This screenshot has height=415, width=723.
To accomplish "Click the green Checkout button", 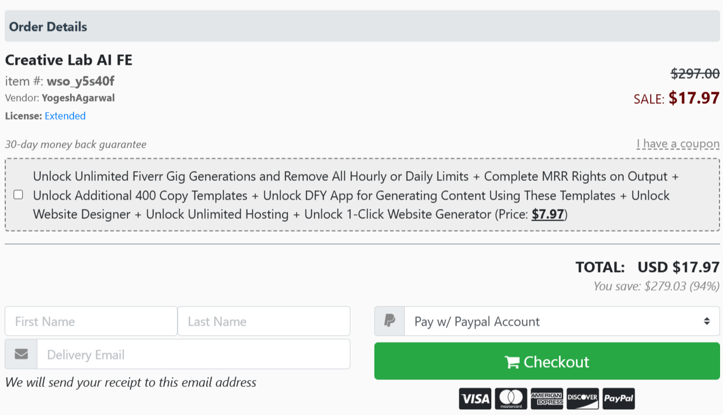I will click(x=547, y=361).
